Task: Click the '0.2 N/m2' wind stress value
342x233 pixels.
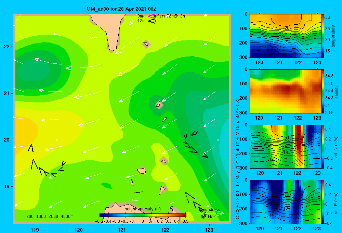Action: click(209, 217)
